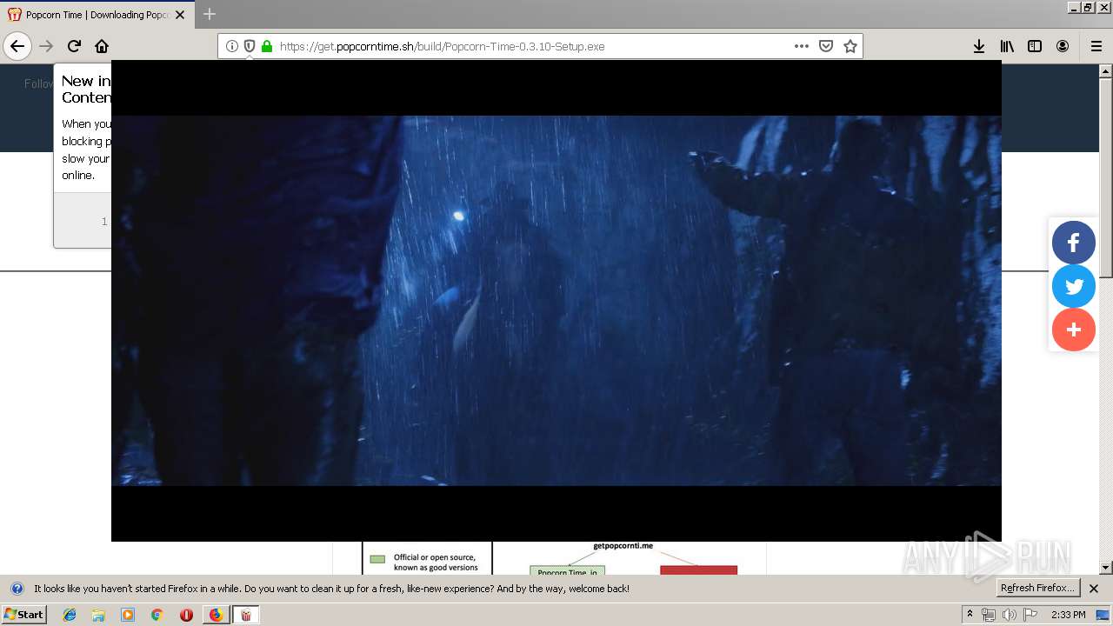Click the notification bar question icon
Screen dimensions: 1113x626
(x=17, y=589)
